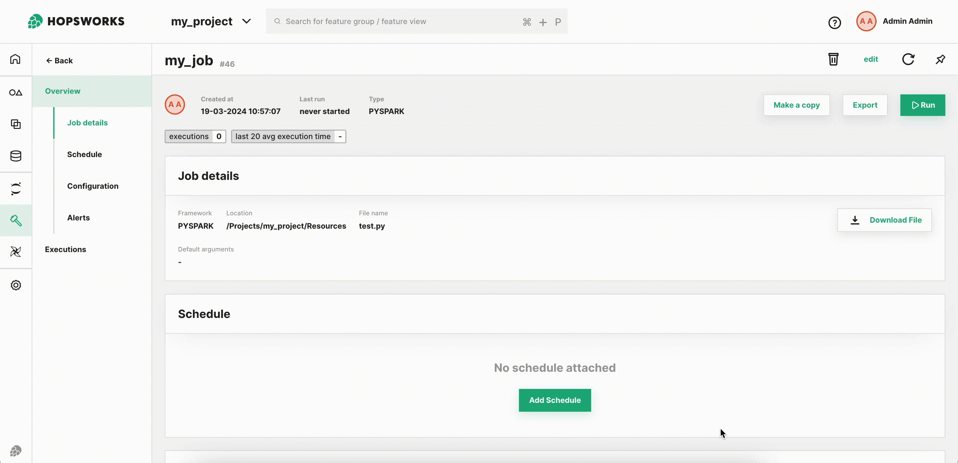The image size is (958, 463).
Task: Pin the job with the pin icon
Action: pos(940,60)
